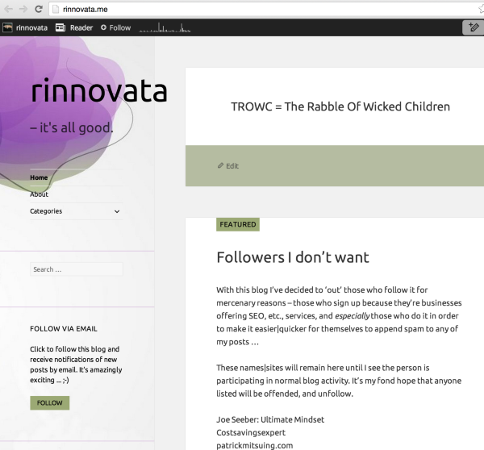484x450 pixels.
Task: Click the browser forward arrow
Action: (22, 9)
